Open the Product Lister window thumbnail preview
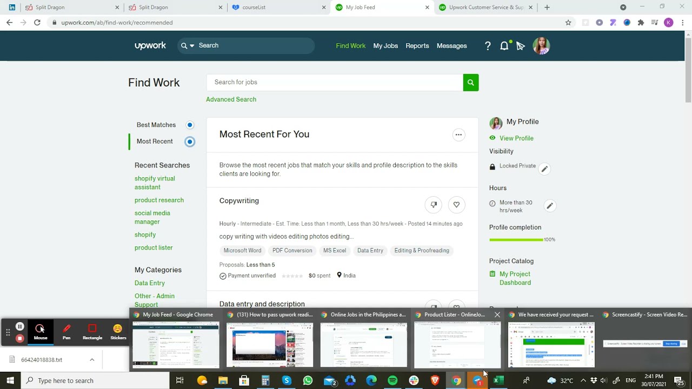This screenshot has width=692, height=389. (458, 345)
